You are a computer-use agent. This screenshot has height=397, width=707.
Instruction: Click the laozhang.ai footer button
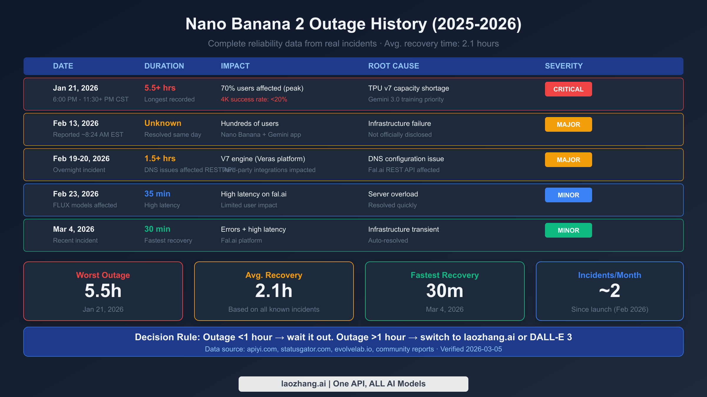[x=353, y=383]
